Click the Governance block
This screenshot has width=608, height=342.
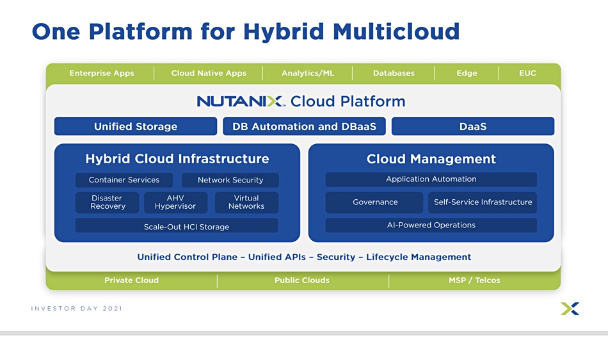374,202
